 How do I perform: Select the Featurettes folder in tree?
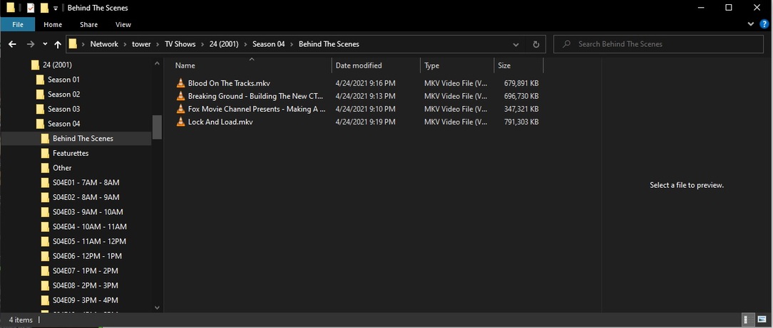point(71,153)
